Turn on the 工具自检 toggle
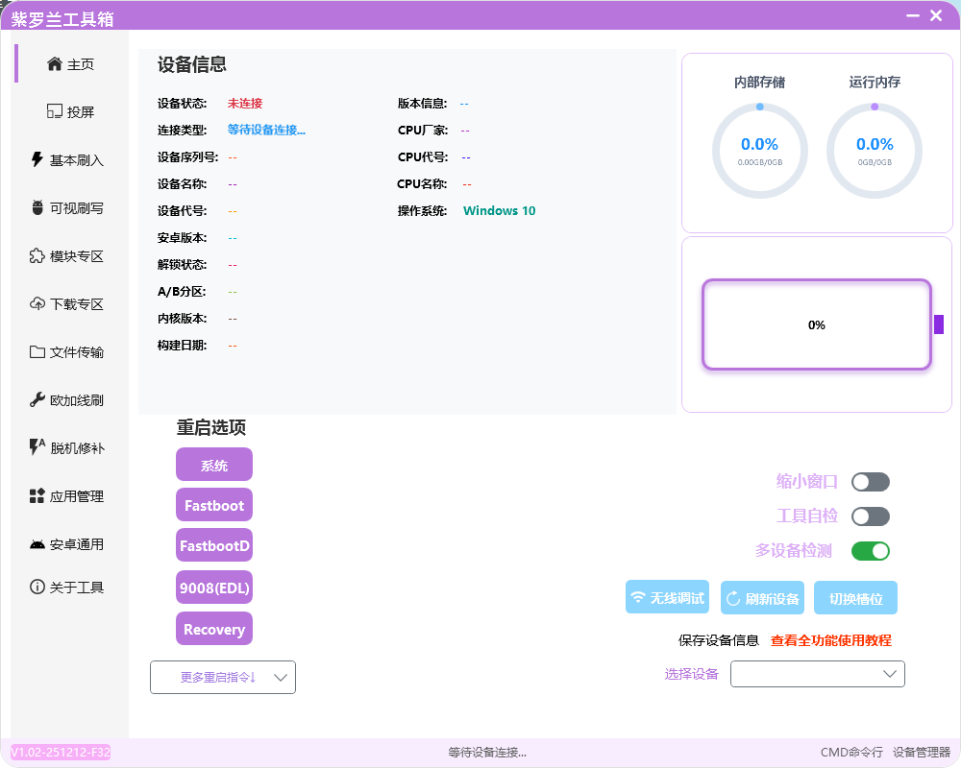961x768 pixels. 870,516
